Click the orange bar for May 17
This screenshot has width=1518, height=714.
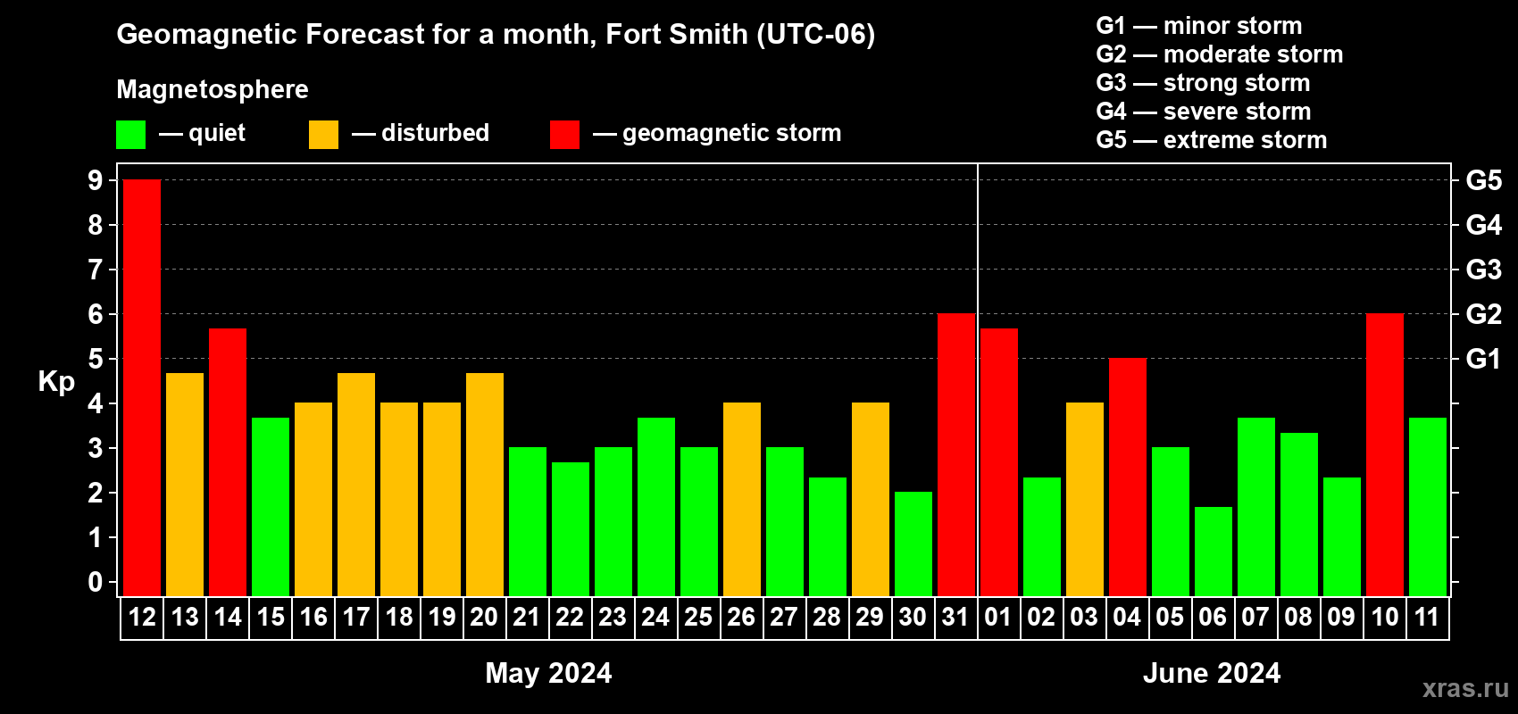pos(356,484)
